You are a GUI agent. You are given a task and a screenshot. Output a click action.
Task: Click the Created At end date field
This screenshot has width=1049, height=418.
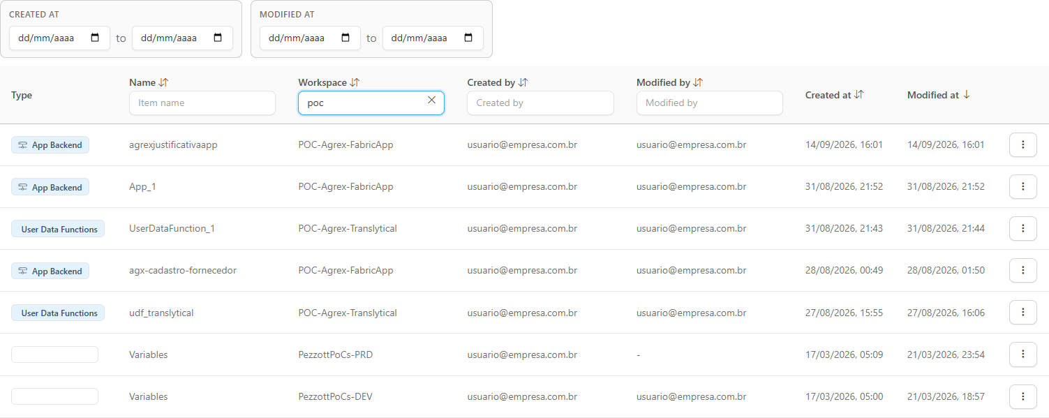point(182,38)
